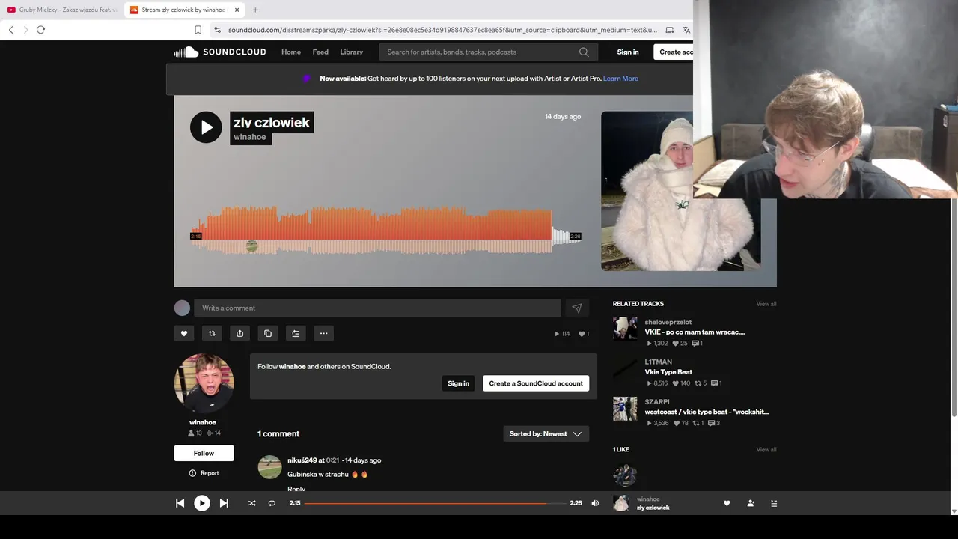Open related track VKIE - po co mam tam wracac

(x=695, y=332)
